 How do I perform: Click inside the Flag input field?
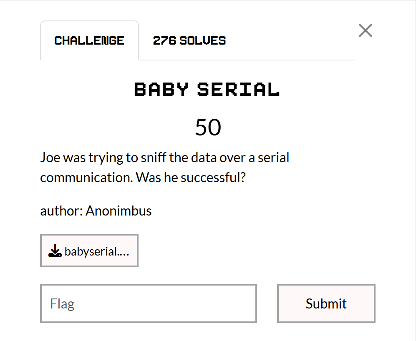click(x=148, y=303)
